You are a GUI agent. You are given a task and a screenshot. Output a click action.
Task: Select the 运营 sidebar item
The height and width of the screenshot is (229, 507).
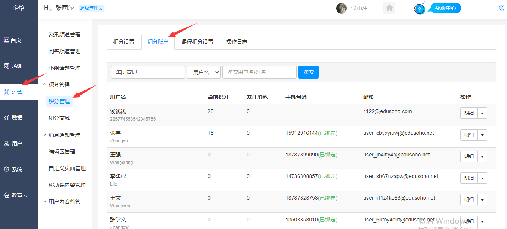click(19, 92)
